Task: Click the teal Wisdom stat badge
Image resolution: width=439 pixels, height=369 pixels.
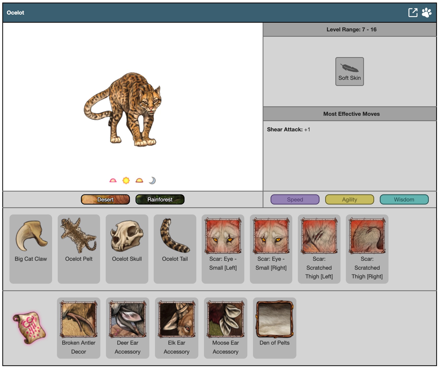Action: (x=404, y=199)
